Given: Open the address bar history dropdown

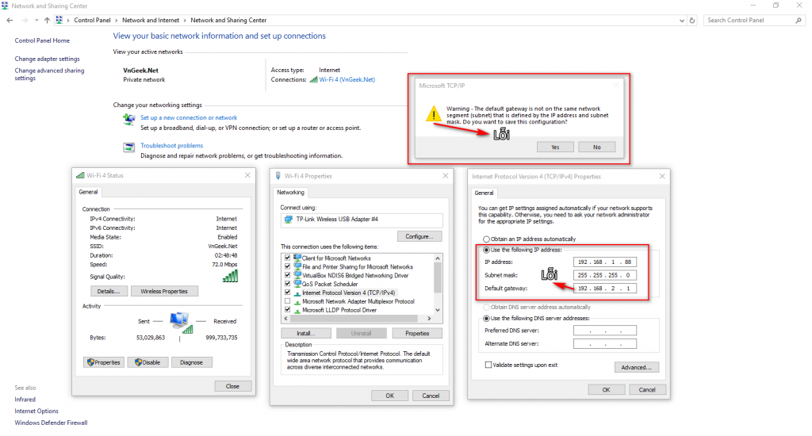Looking at the screenshot, I should (681, 21).
